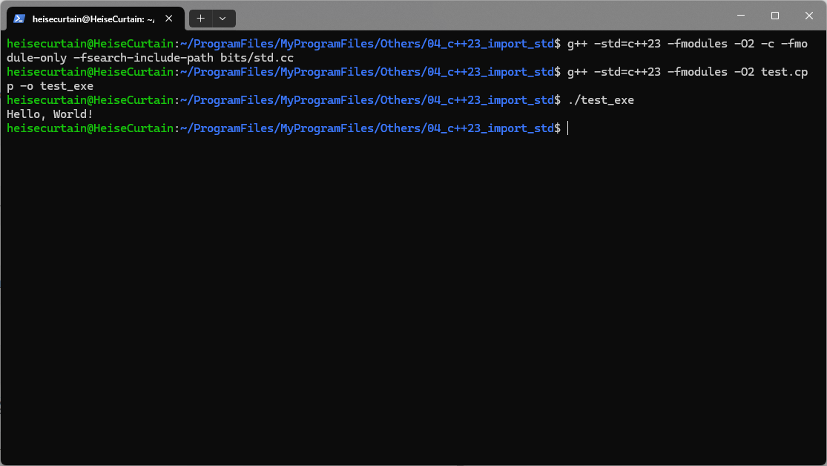Minimize the terminal window

click(740, 16)
